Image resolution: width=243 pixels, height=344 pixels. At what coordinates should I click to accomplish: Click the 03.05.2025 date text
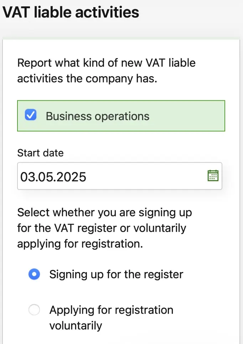53,177
